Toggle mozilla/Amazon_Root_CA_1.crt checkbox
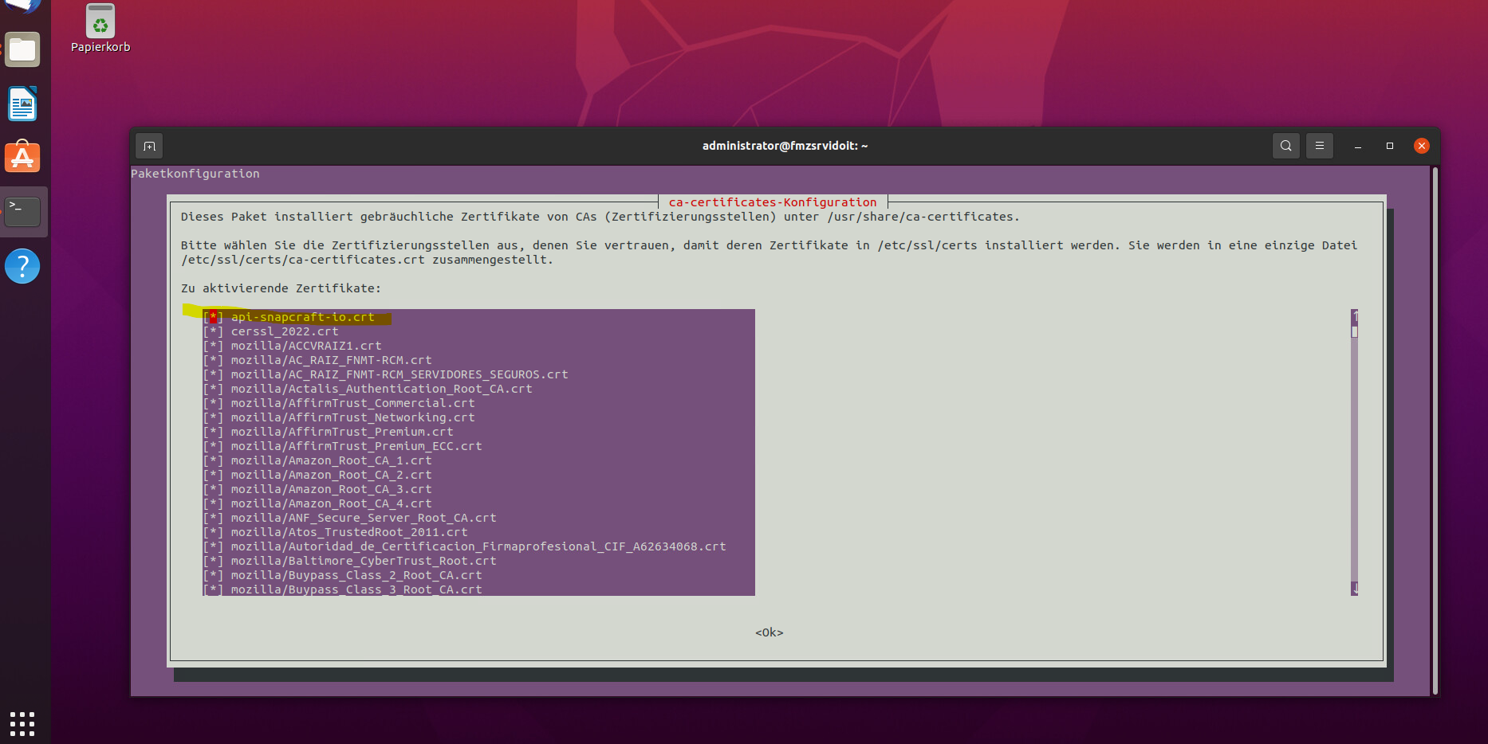Image resolution: width=1488 pixels, height=744 pixels. pos(213,460)
